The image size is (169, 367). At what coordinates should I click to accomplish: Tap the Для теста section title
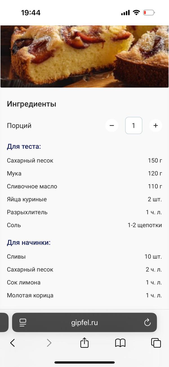24,147
